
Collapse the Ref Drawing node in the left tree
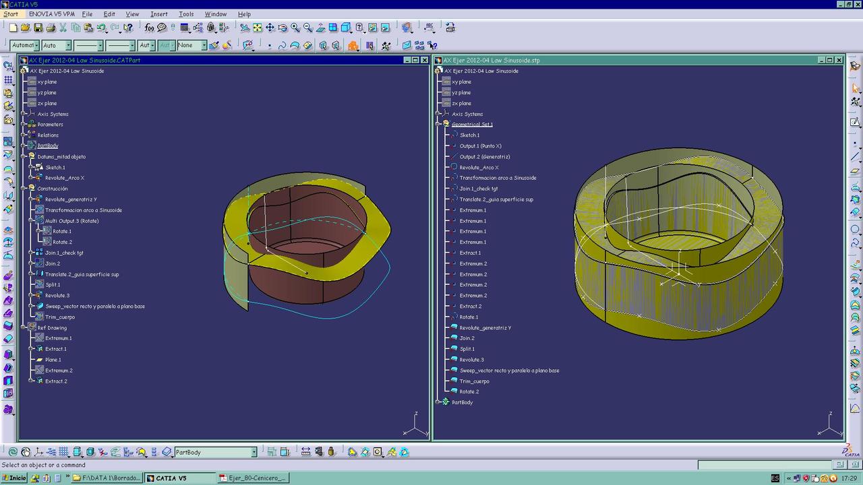pyautogui.click(x=24, y=327)
